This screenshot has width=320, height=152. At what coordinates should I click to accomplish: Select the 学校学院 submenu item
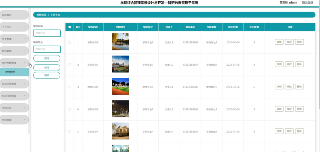tap(14, 72)
